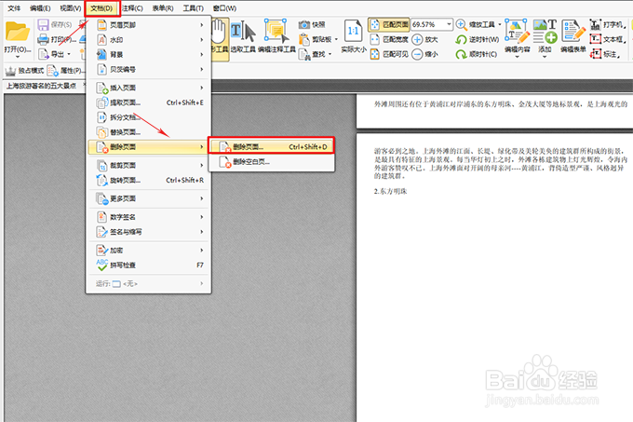Image resolution: width=633 pixels, height=422 pixels.
Task: Select the 选取工具 text cursor icon
Action: click(x=244, y=31)
